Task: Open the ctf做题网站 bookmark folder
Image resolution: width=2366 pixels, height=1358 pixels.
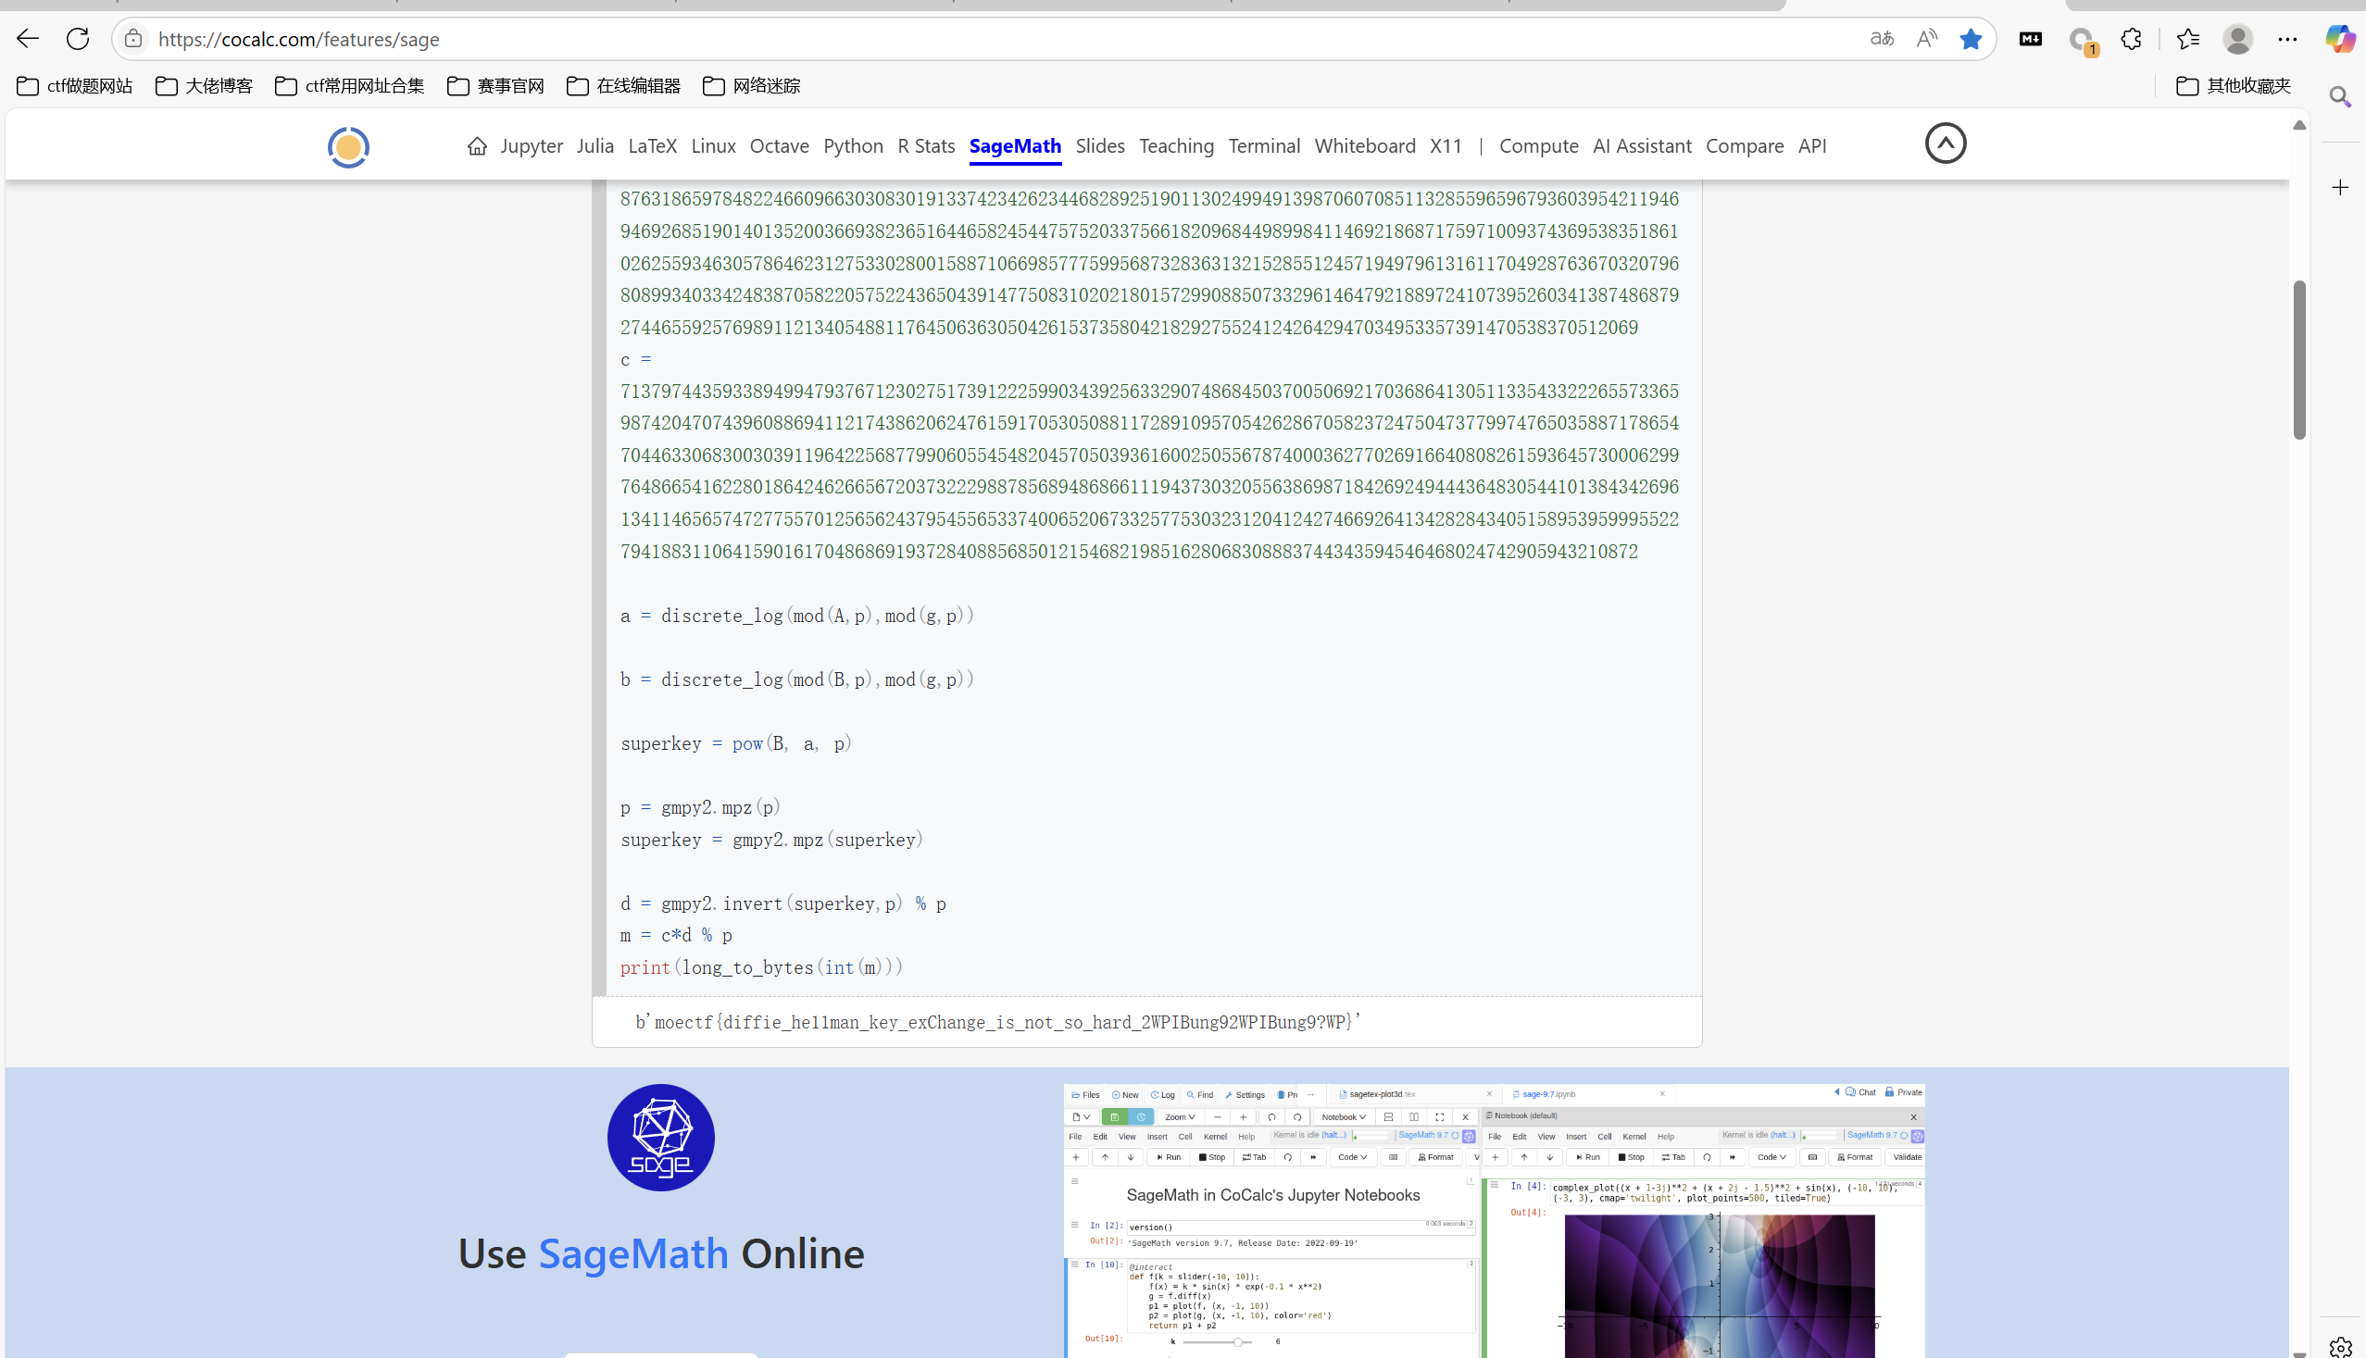Action: (75, 86)
